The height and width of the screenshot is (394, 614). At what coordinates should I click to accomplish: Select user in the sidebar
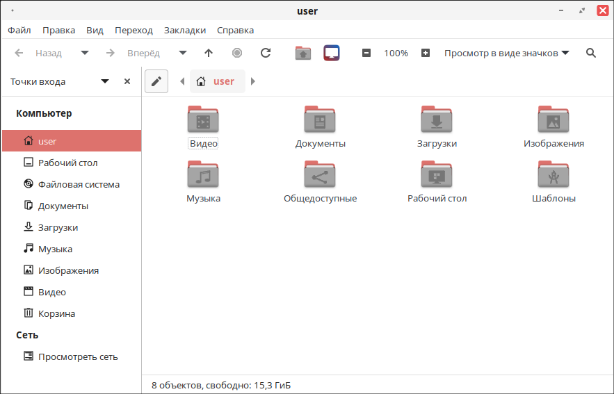pos(72,141)
